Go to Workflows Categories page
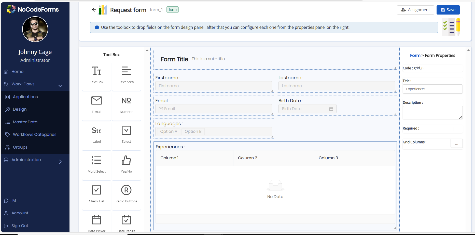 pyautogui.click(x=34, y=135)
